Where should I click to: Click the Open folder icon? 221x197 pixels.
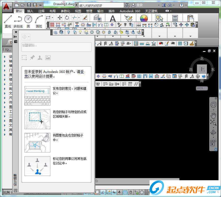point(23,5)
